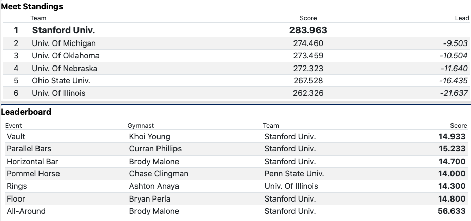Click the Stanford Univ. first place team
The width and height of the screenshot is (471, 221).
(63, 30)
